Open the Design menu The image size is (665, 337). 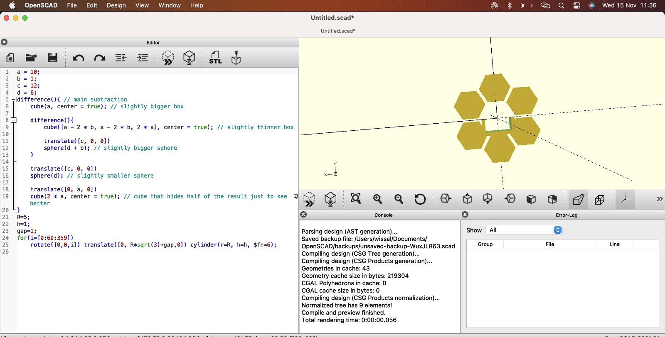click(116, 5)
